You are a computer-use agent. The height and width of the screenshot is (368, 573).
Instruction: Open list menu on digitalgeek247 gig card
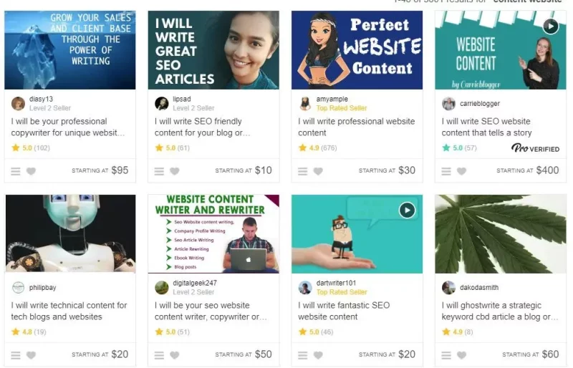click(x=159, y=355)
